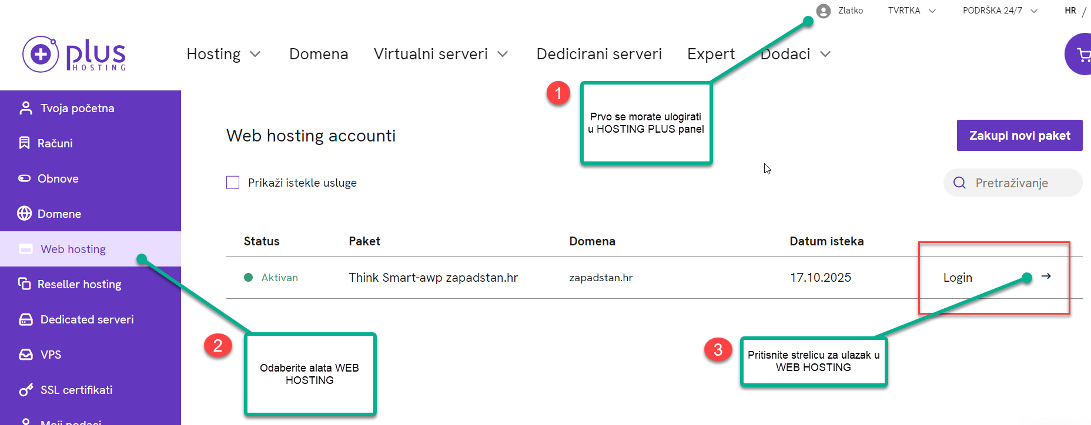This screenshot has height=425, width=1091.
Task: Open the Domena menu item
Action: [x=319, y=54]
